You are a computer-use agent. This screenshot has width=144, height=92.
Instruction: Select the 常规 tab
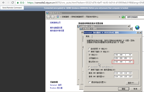point(88,36)
